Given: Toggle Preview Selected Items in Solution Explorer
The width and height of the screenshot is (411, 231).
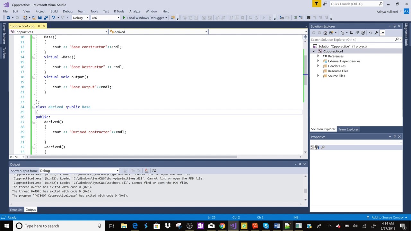Looking at the screenshot, I should pyautogui.click(x=382, y=33).
